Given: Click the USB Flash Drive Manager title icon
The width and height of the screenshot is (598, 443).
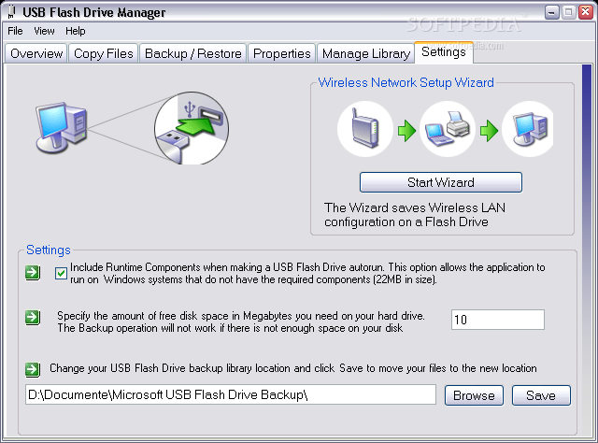Looking at the screenshot, I should 12,12.
